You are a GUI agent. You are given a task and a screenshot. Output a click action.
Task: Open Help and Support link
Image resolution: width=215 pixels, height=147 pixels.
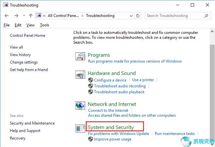25,131
